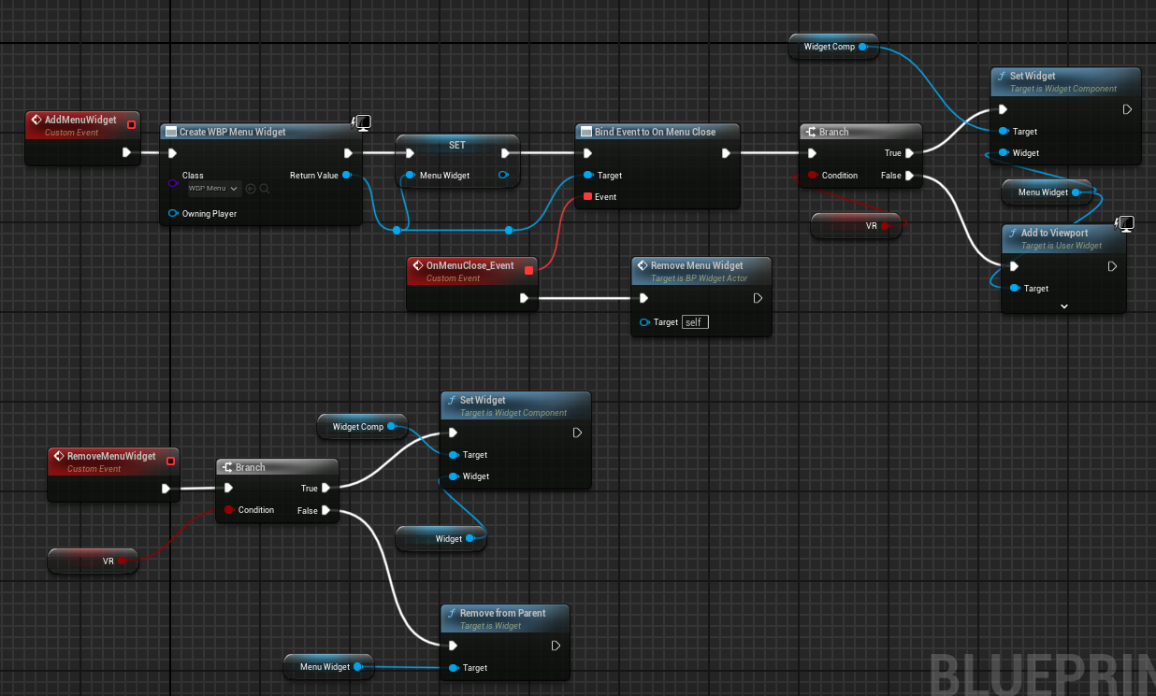Select the top Set Widget function node header
Viewport: 1156px width, 696px height.
click(1065, 81)
